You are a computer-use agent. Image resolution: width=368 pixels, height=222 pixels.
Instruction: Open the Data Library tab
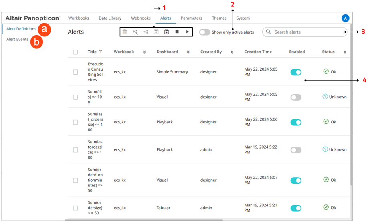(x=110, y=18)
